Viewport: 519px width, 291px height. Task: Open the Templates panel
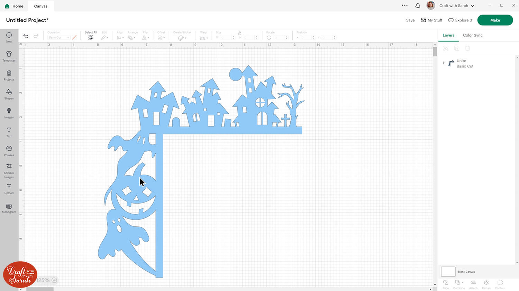coord(9,56)
